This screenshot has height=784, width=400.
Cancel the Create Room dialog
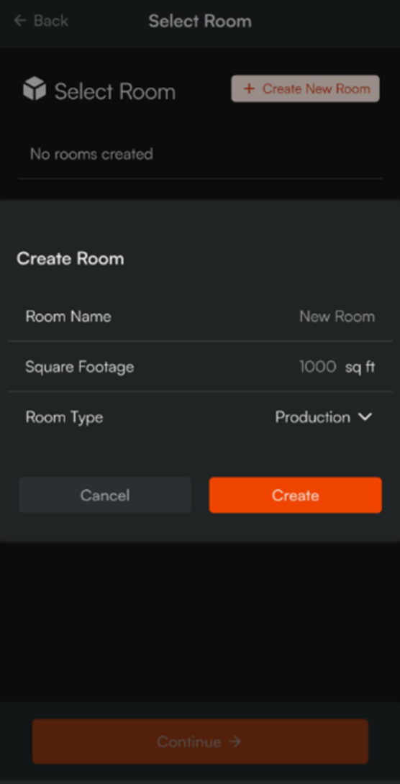click(105, 495)
